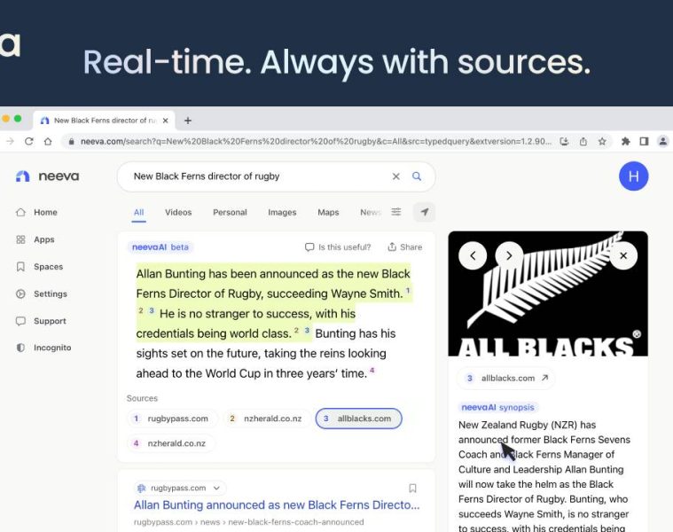Select the Images results tab

(x=282, y=213)
